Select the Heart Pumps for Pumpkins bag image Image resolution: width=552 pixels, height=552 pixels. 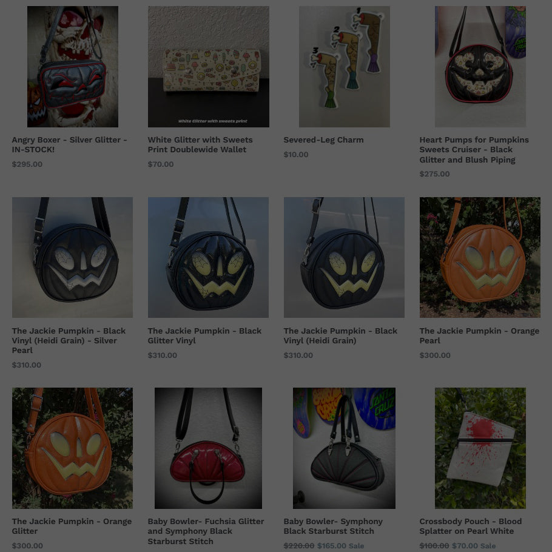point(480,67)
